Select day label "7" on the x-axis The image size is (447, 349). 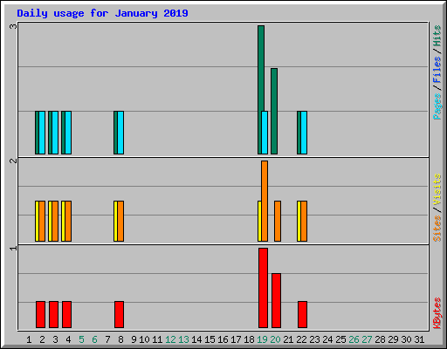(x=107, y=339)
